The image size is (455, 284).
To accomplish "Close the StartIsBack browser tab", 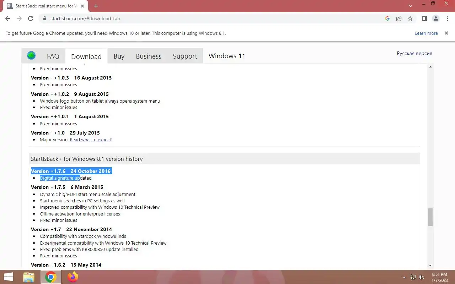I will [x=82, y=6].
